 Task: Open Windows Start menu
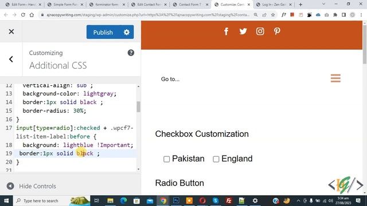click(x=6, y=201)
